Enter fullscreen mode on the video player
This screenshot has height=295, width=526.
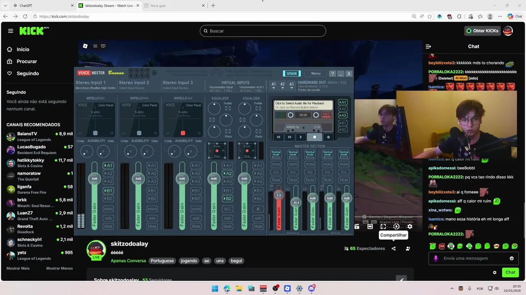[383, 226]
